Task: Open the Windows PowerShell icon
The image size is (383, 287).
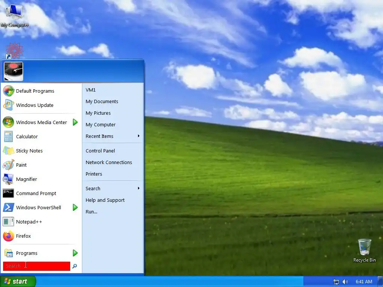Action: tap(9, 207)
